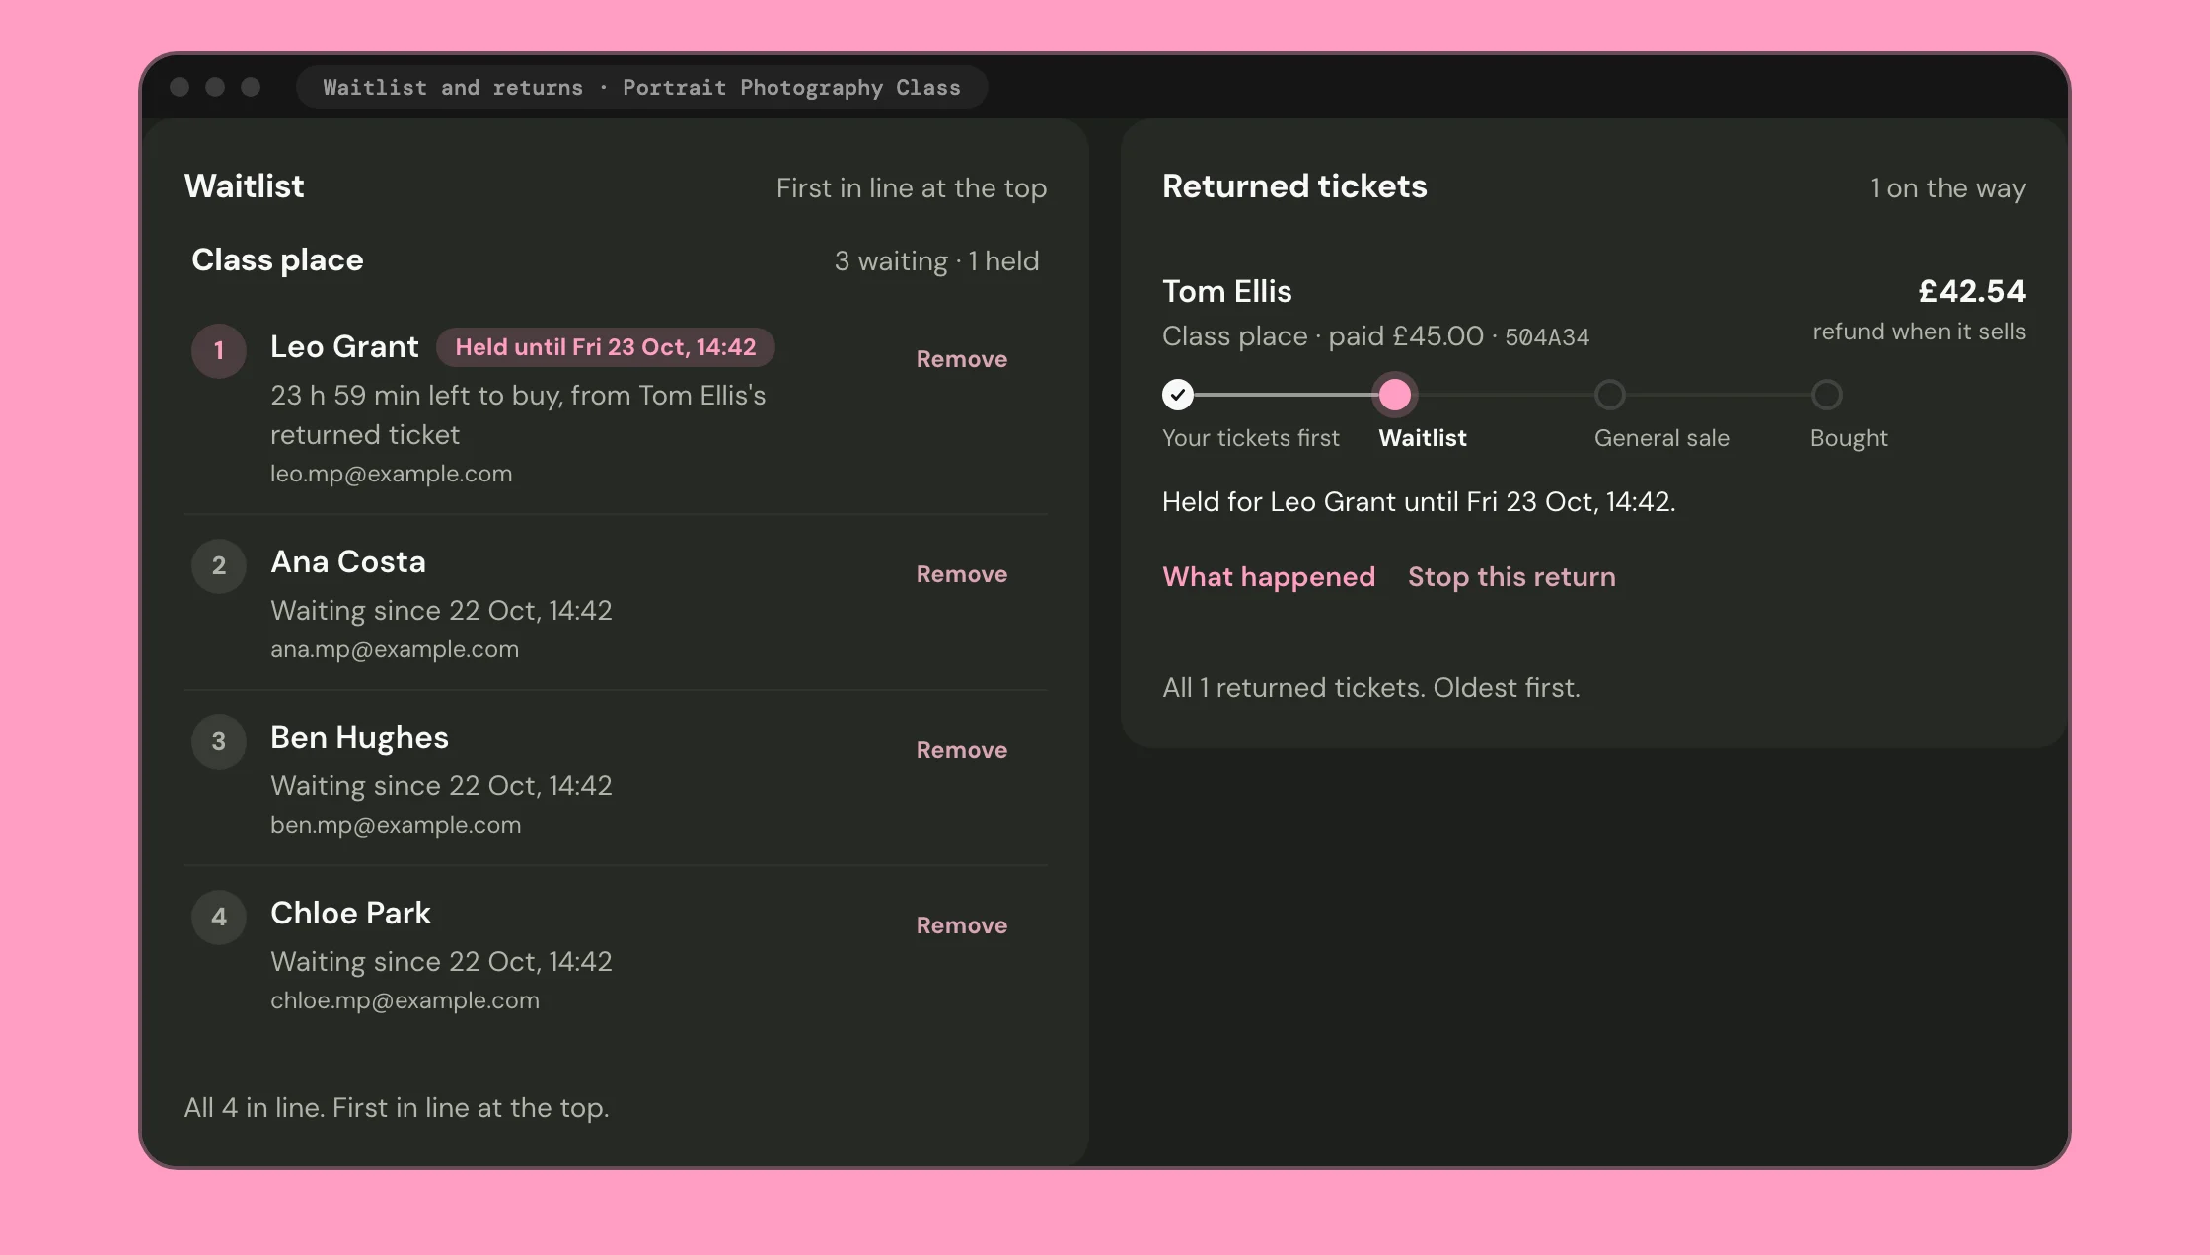Screen dimensions: 2210x1255
Task: Click position badge 1 beside Leo Grant
Action: coord(219,350)
